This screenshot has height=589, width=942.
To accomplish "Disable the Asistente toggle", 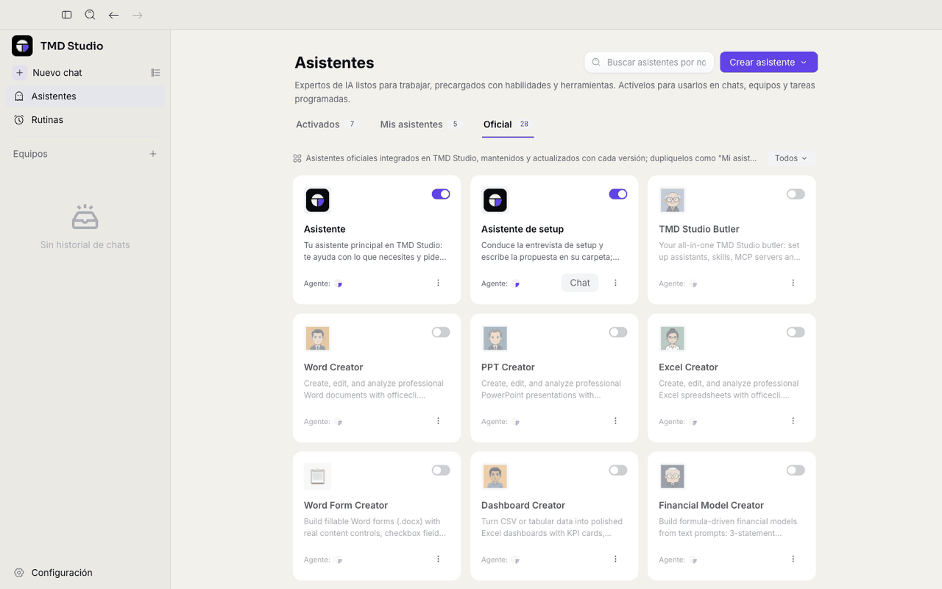I will pyautogui.click(x=441, y=194).
